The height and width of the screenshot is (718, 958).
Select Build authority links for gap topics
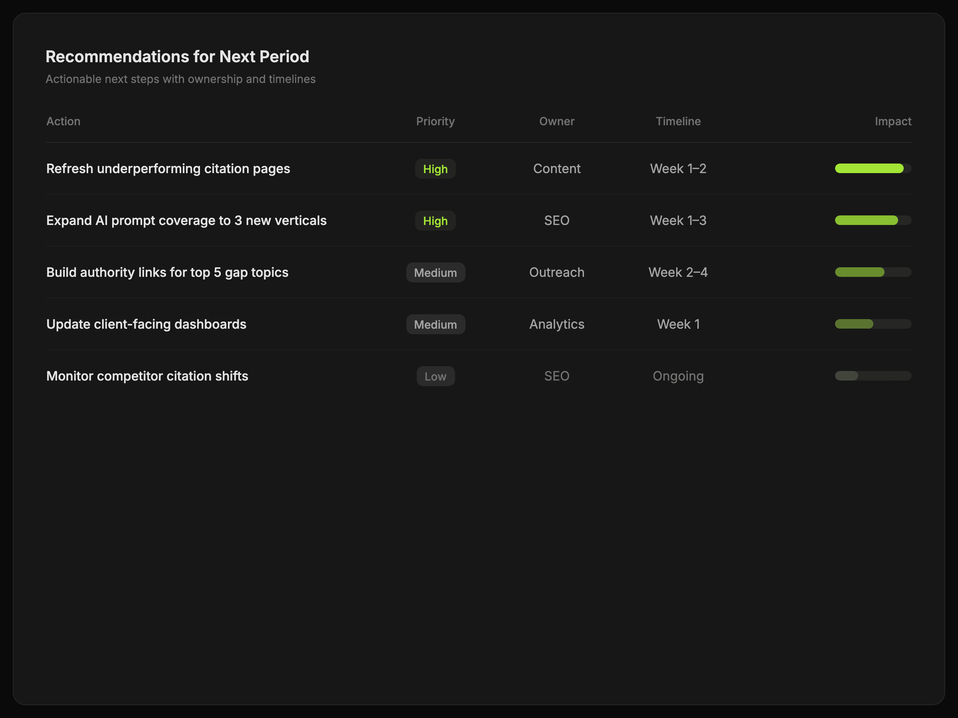(x=167, y=272)
